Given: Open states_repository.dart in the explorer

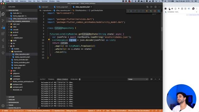Looking at the screenshot, I should click(22, 57).
